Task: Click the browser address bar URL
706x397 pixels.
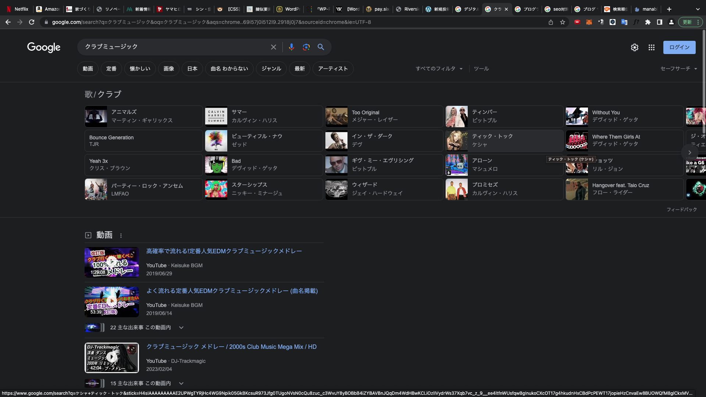Action: pos(211,22)
